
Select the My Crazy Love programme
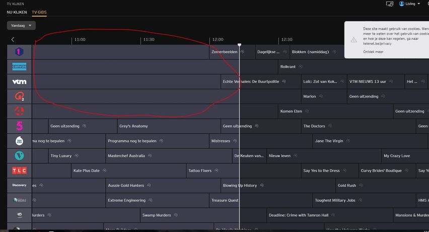[397, 156]
